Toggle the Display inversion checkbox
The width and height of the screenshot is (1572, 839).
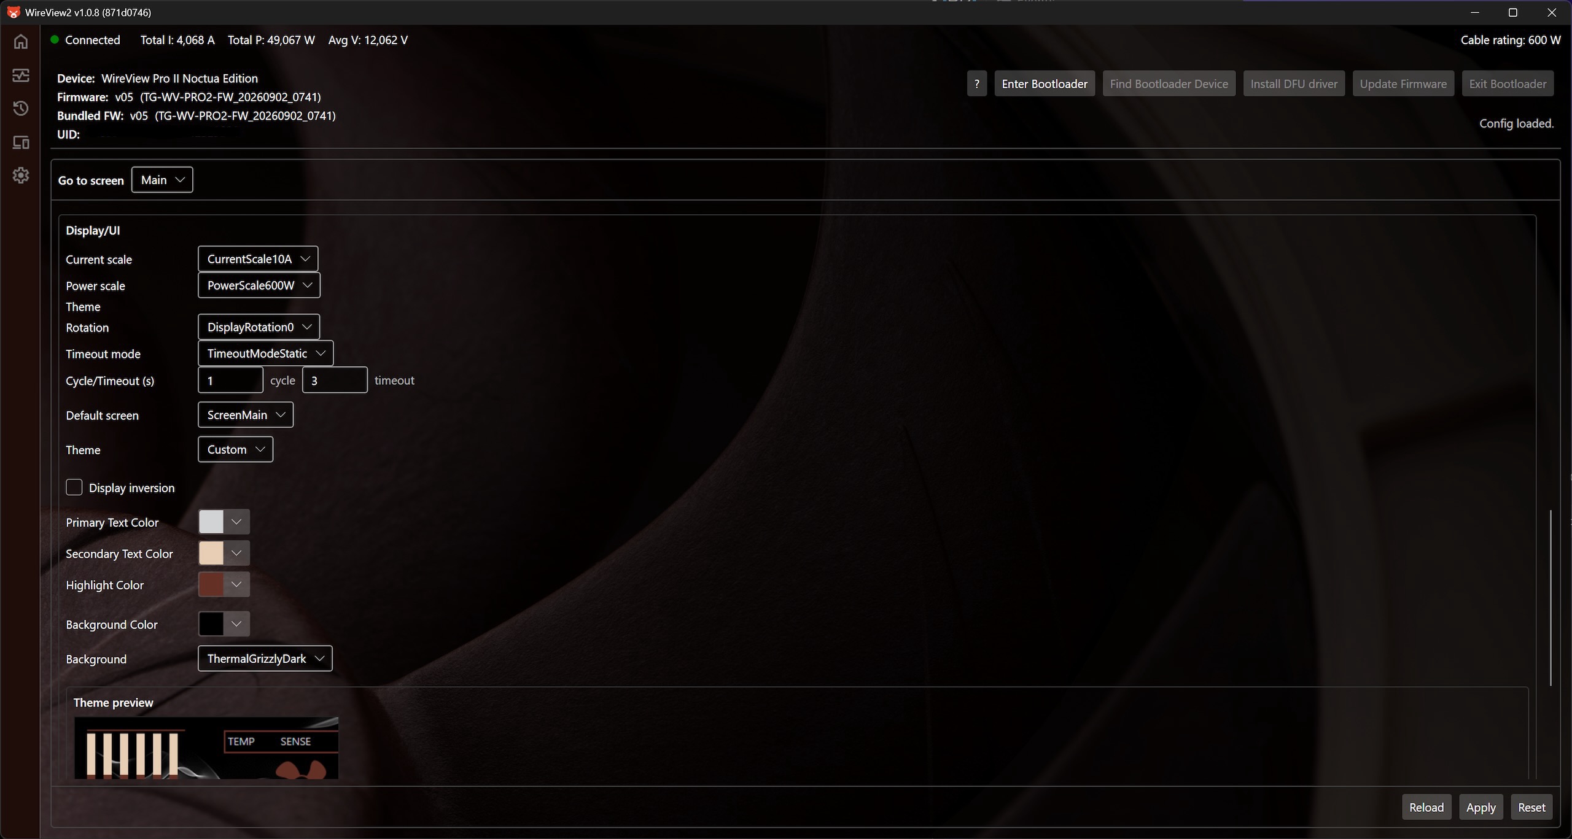pos(74,487)
